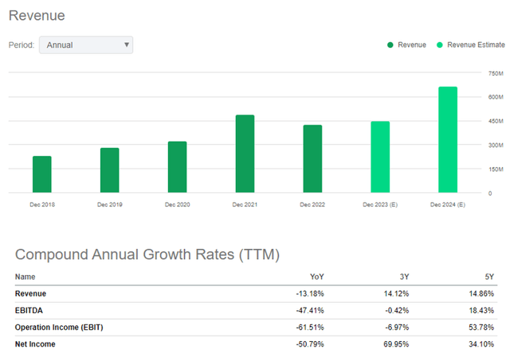This screenshot has width=510, height=357.
Task: Select the Dec 2023 (E) estimate bar
Action: [x=380, y=157]
